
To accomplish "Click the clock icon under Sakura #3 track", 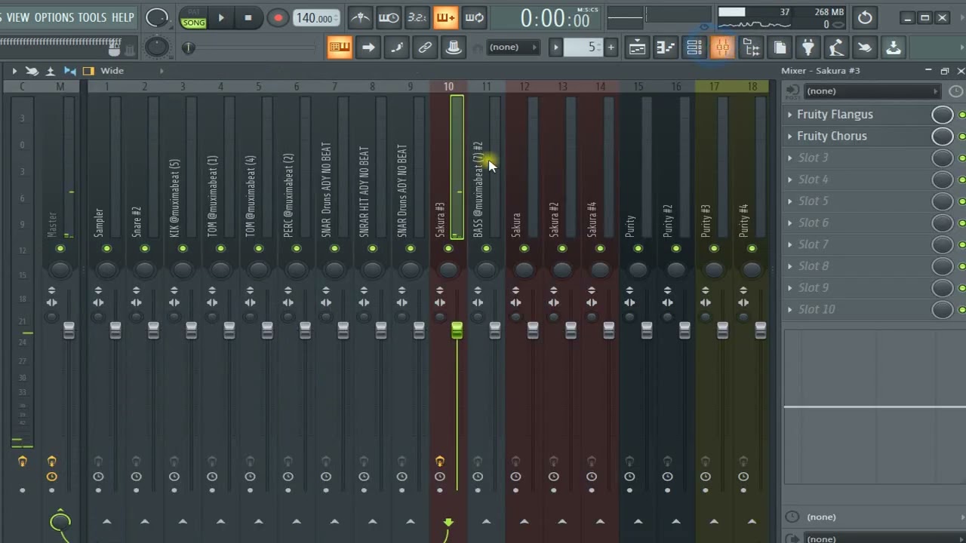I will [440, 477].
